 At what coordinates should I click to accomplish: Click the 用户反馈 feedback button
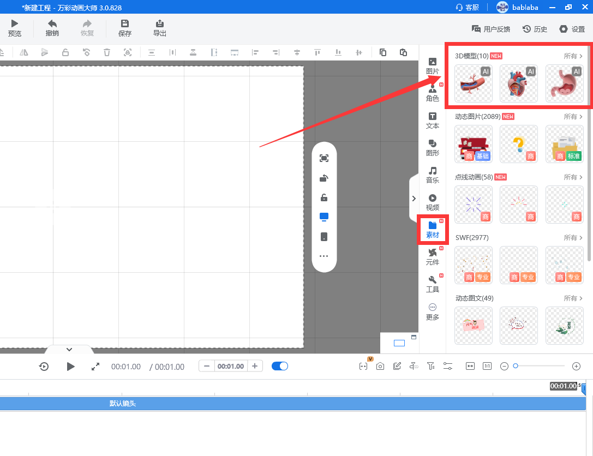[x=491, y=29]
